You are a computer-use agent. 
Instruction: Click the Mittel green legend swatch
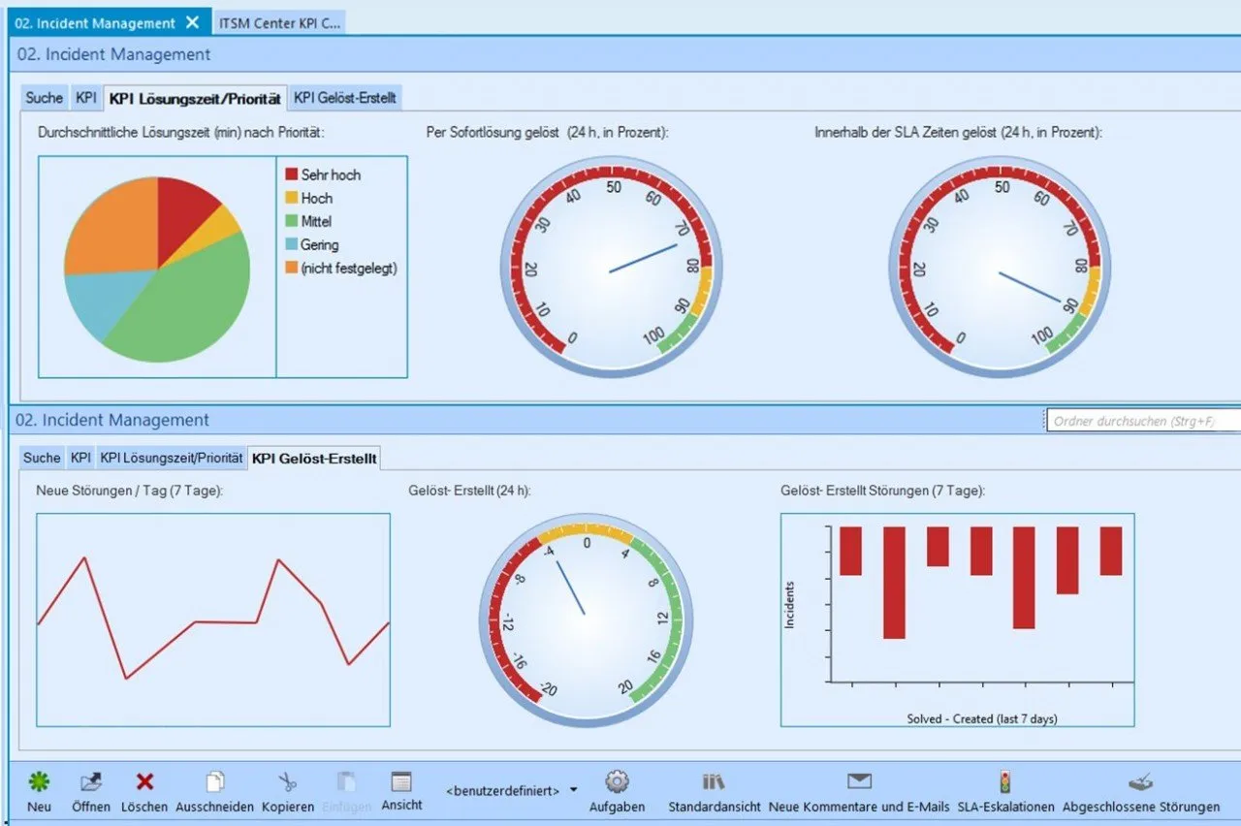pyautogui.click(x=291, y=221)
